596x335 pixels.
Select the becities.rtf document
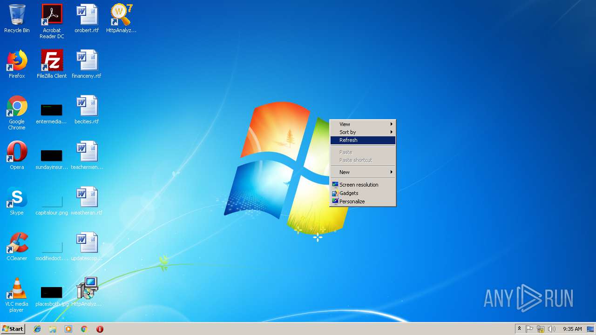[87, 110]
